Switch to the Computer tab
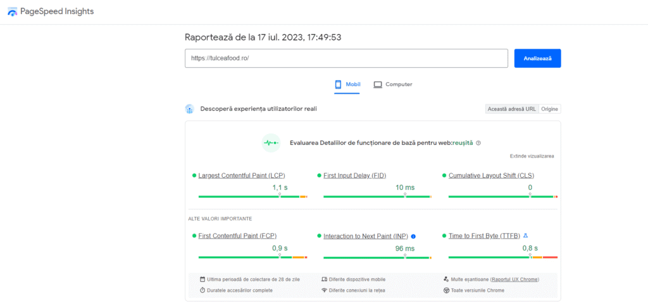This screenshot has height=303, width=648. (393, 84)
